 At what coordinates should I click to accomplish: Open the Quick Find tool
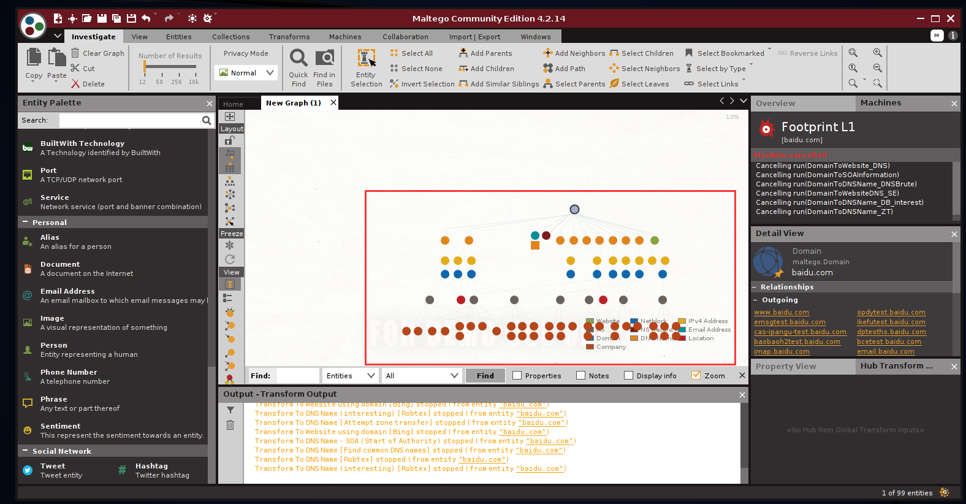point(299,68)
